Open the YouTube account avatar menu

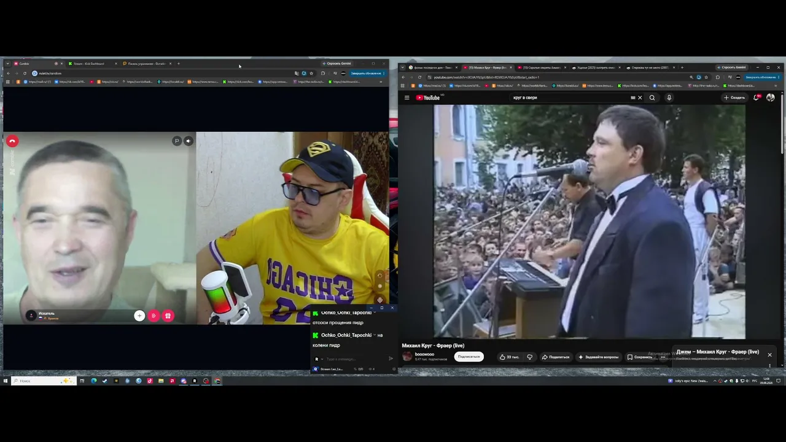[x=771, y=98]
